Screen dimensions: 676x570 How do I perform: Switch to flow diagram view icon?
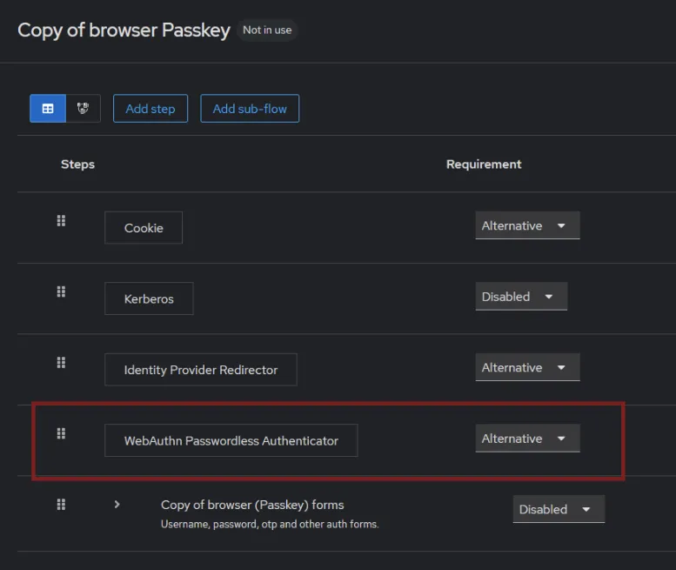tap(83, 108)
